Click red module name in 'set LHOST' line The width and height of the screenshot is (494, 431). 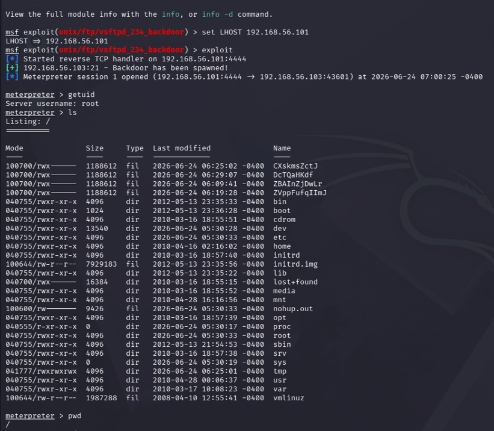click(122, 32)
